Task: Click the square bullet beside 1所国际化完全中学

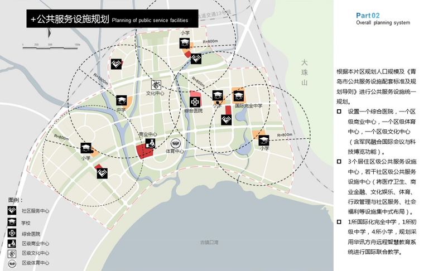Action: pyautogui.click(x=339, y=222)
